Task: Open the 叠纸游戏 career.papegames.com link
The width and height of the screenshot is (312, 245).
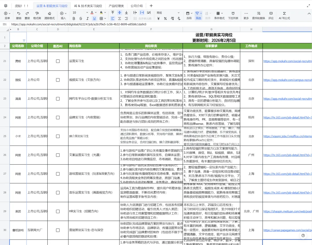Action: click(287, 230)
